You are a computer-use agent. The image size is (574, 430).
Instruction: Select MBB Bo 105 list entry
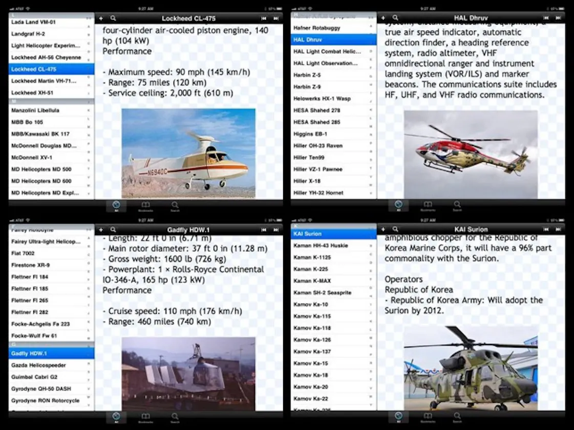tap(51, 122)
